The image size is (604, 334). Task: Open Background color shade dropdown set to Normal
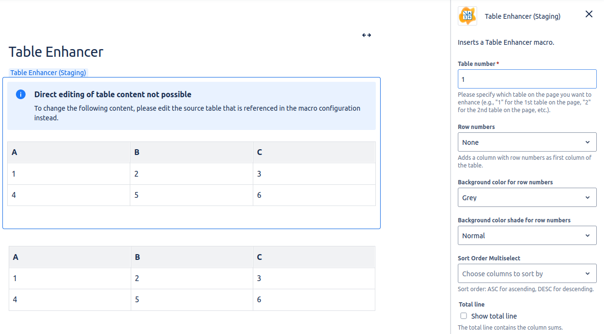pos(527,236)
